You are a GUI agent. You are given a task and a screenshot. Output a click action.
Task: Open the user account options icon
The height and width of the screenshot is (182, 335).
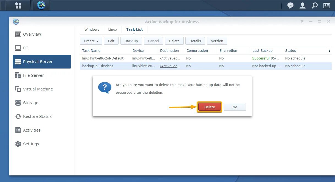303,5
